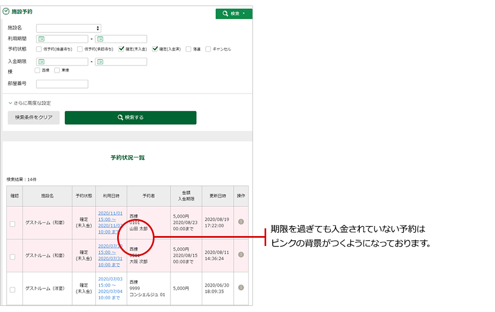Click operation icon for 山田 太郎 reservation
The width and height of the screenshot is (495, 312).
pyautogui.click(x=240, y=222)
